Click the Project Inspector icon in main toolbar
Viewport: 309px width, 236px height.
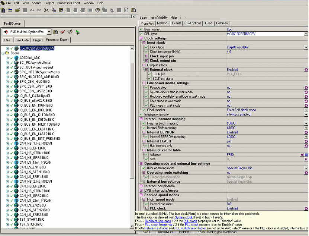coord(126,10)
